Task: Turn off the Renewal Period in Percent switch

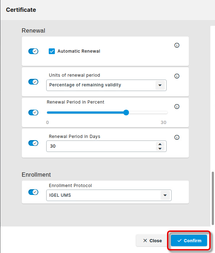Action: (x=33, y=113)
